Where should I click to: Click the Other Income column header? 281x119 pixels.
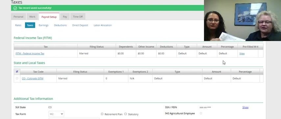pos(146,47)
